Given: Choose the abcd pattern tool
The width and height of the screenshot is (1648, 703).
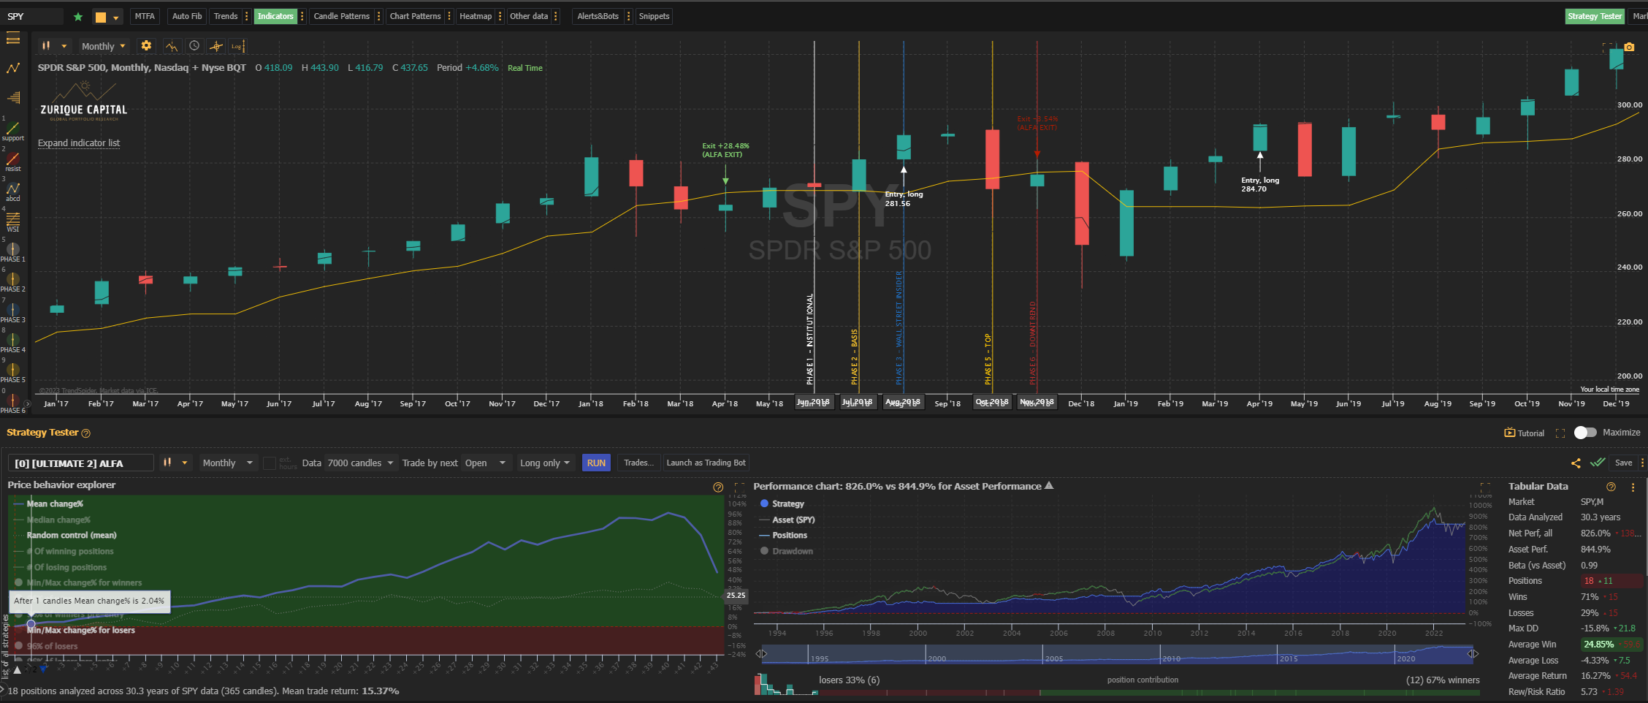Looking at the screenshot, I should click(x=13, y=192).
